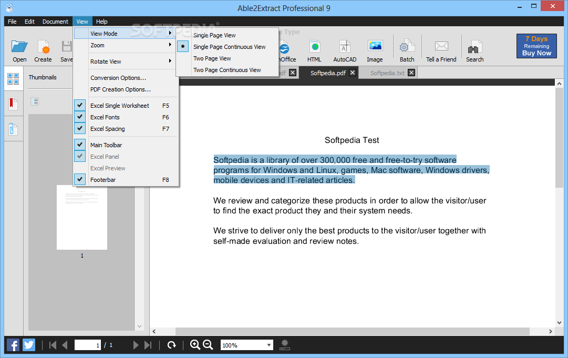Open the Document menu

click(x=55, y=22)
